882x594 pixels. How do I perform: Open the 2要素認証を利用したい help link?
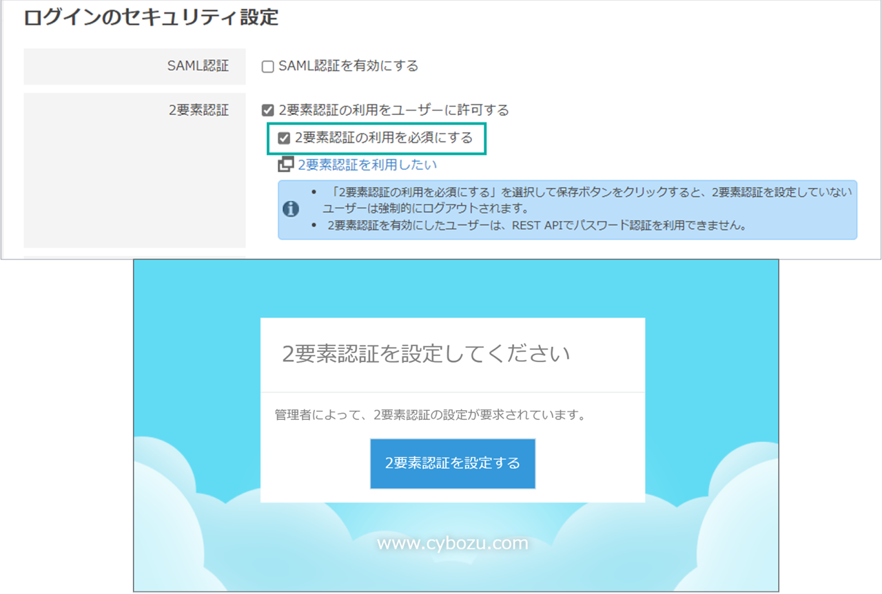tap(367, 165)
